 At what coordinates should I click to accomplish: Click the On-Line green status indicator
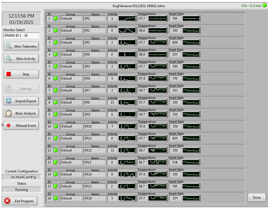coord(264,5)
